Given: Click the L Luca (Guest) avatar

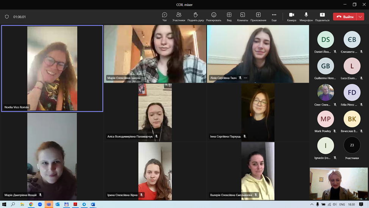Looking at the screenshot, I should (x=352, y=66).
